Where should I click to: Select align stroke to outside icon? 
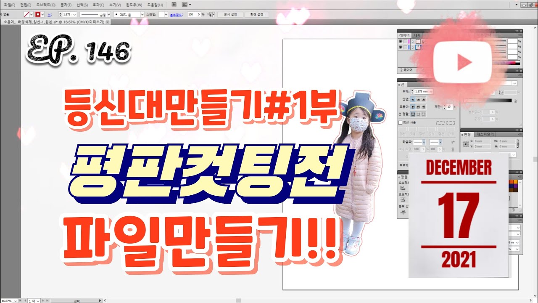[x=423, y=114]
